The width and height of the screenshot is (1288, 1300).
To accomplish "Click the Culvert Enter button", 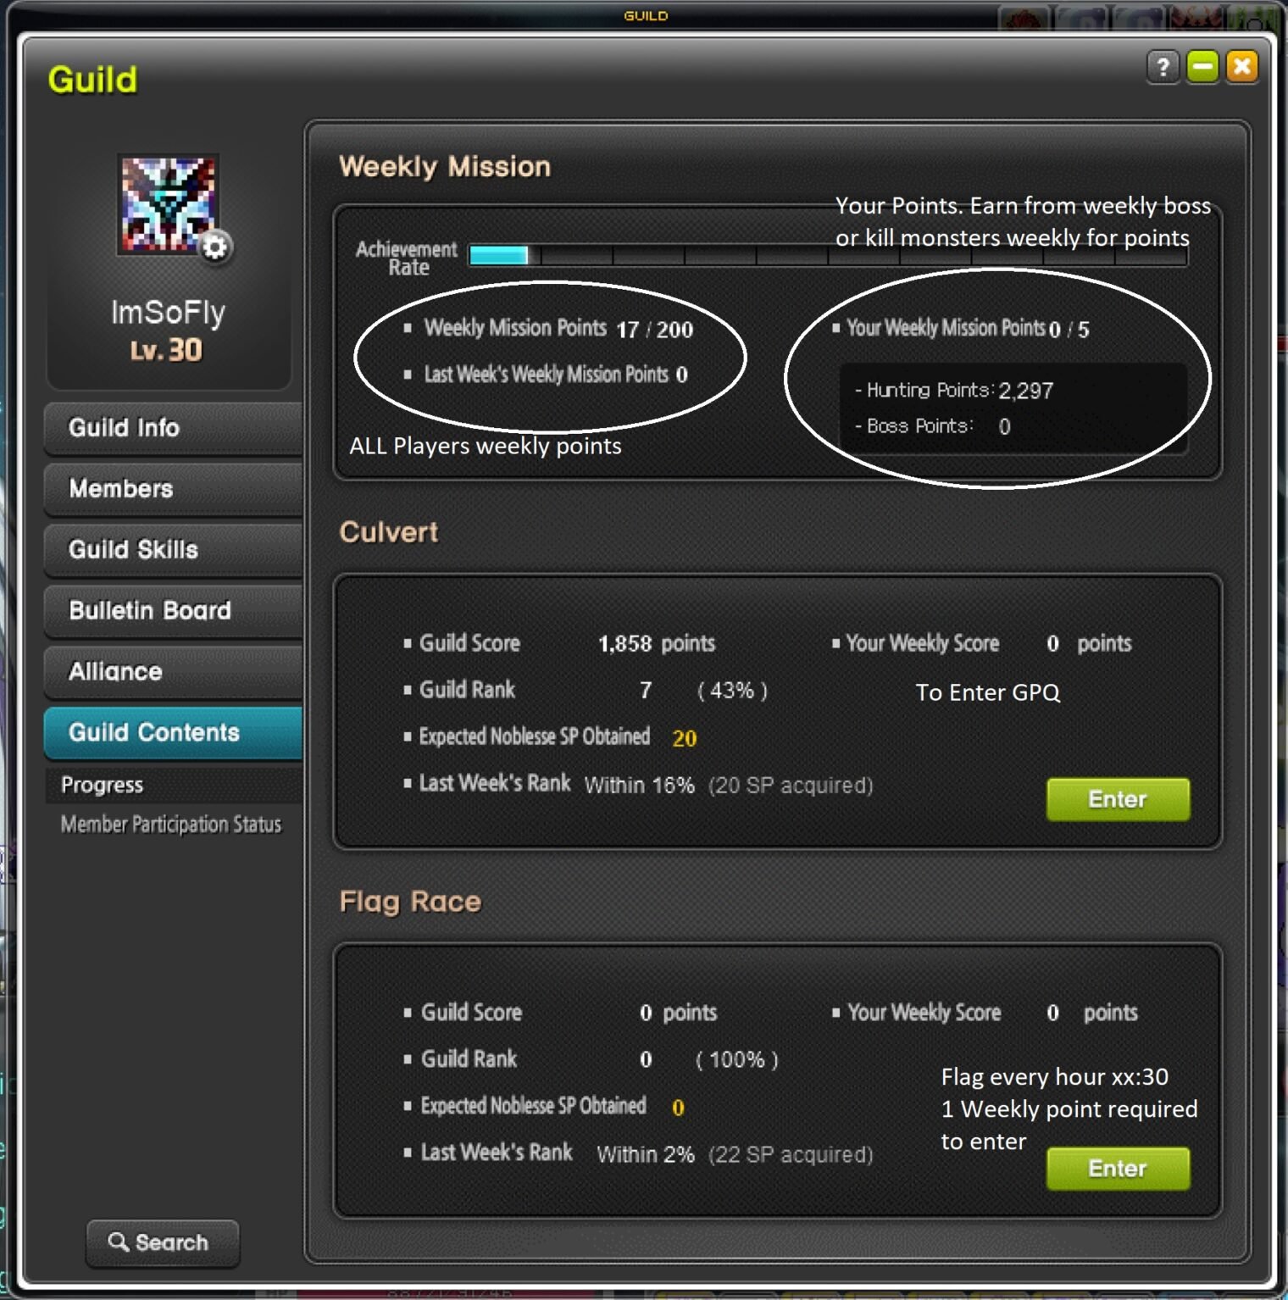I will 1118,799.
